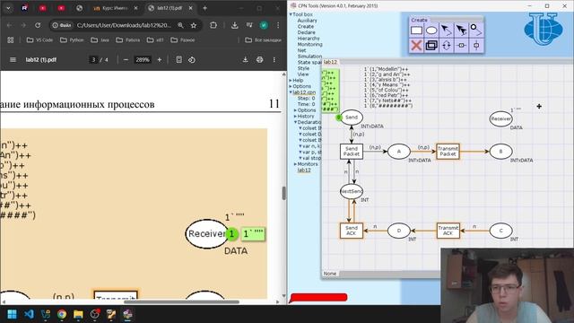Image resolution: width=574 pixels, height=323 pixels.
Task: Expand the top-level Options node in CPN Tools
Action: (x=291, y=86)
